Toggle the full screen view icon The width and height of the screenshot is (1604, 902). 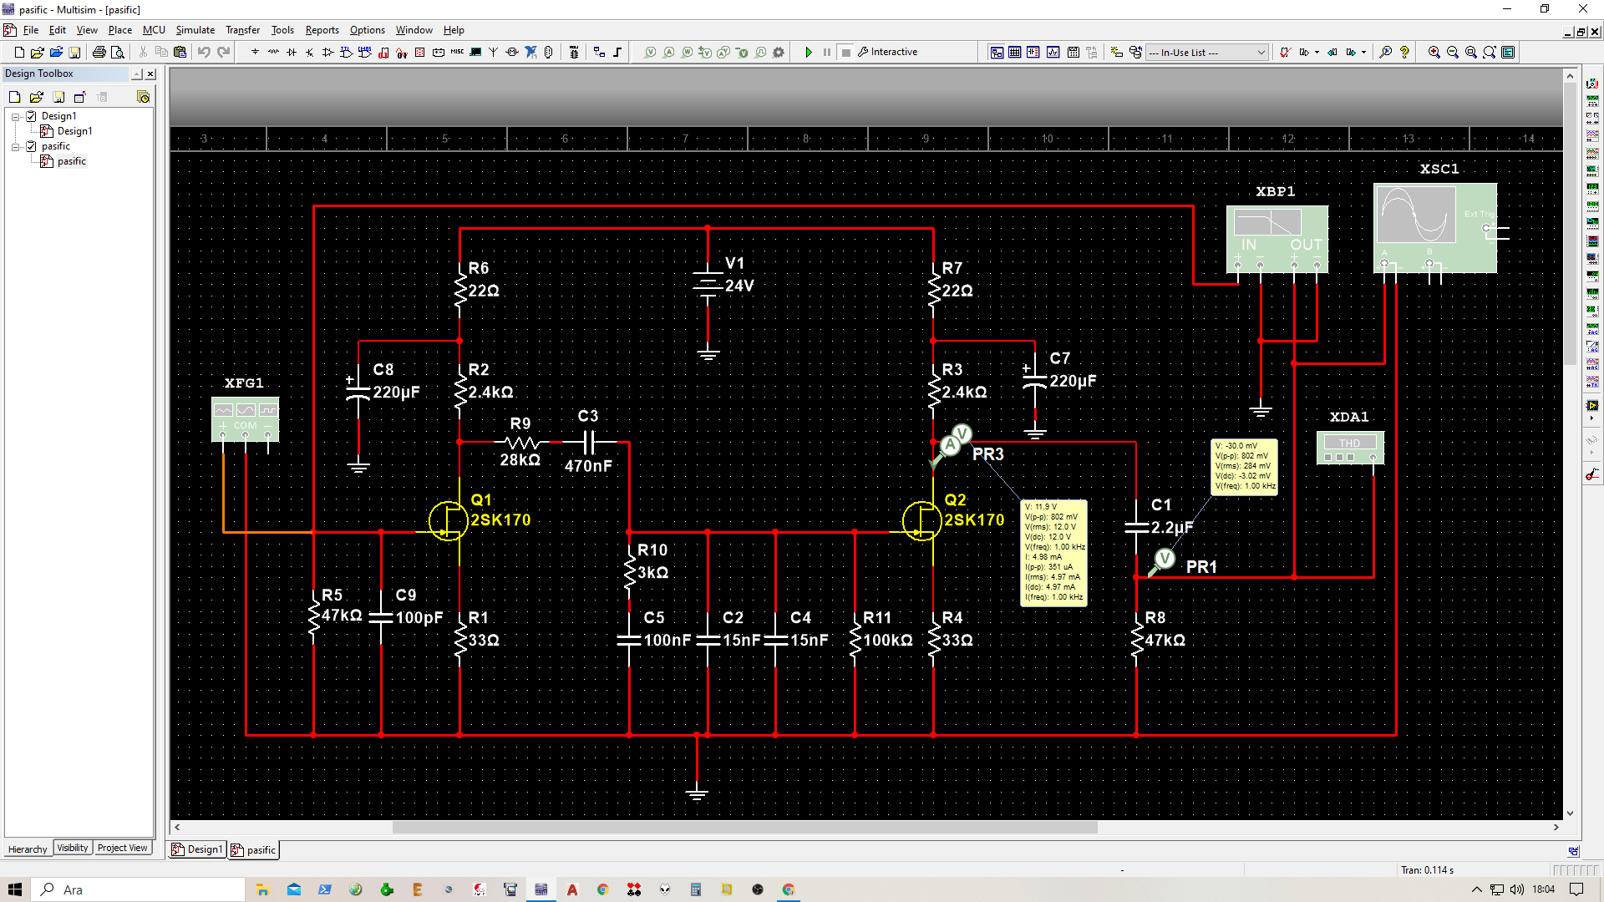(x=1508, y=52)
